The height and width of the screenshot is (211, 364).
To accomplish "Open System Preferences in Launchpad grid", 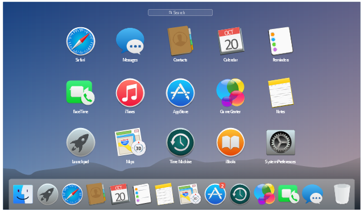I will (x=280, y=142).
